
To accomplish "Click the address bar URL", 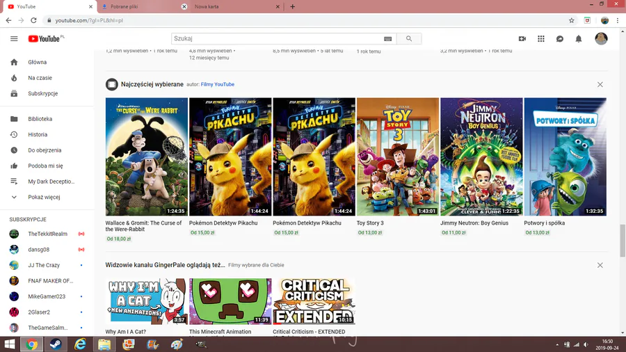I will 89,20.
